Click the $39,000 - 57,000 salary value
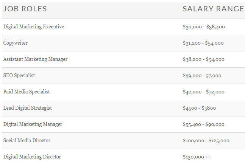Viewport: 248px width, 163px height. (202, 76)
